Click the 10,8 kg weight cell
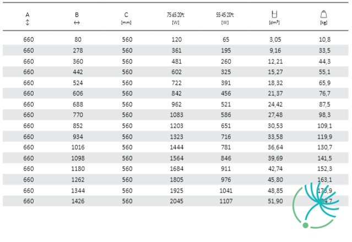The width and height of the screenshot is (352, 242). (324, 40)
